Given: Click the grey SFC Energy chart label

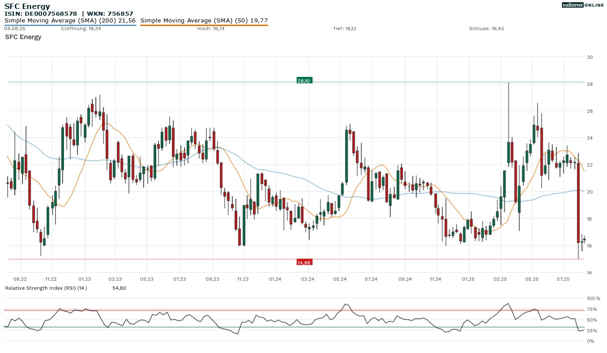Looking at the screenshot, I should click(23, 37).
